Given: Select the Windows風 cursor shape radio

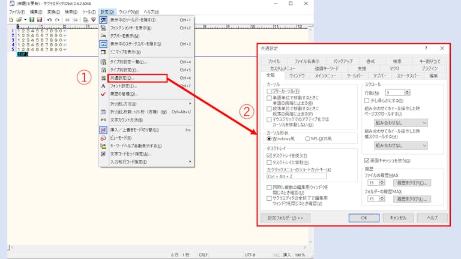Looking at the screenshot, I should click(269, 138).
